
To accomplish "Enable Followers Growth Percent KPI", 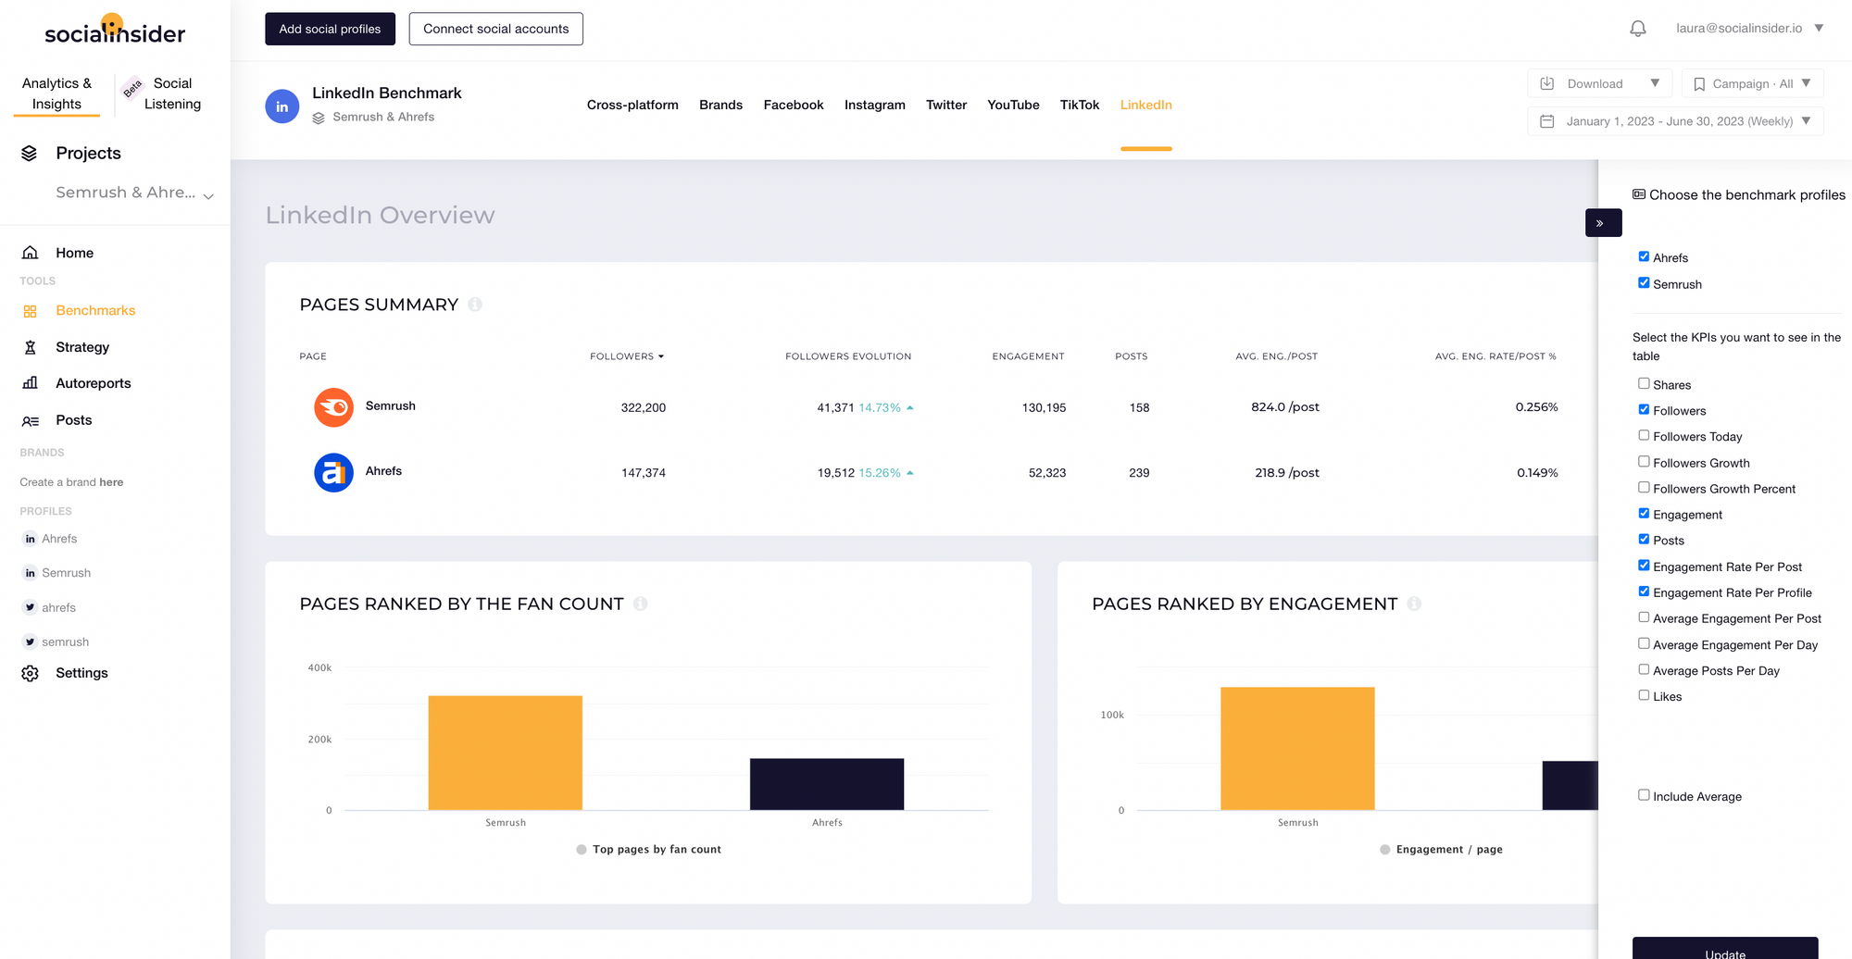I will coord(1644,487).
